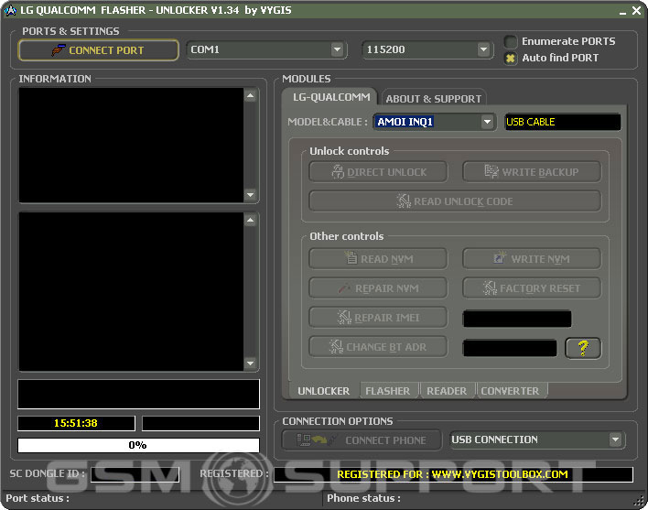Click the window resize grip icon
The width and height of the screenshot is (648, 510).
(x=640, y=500)
